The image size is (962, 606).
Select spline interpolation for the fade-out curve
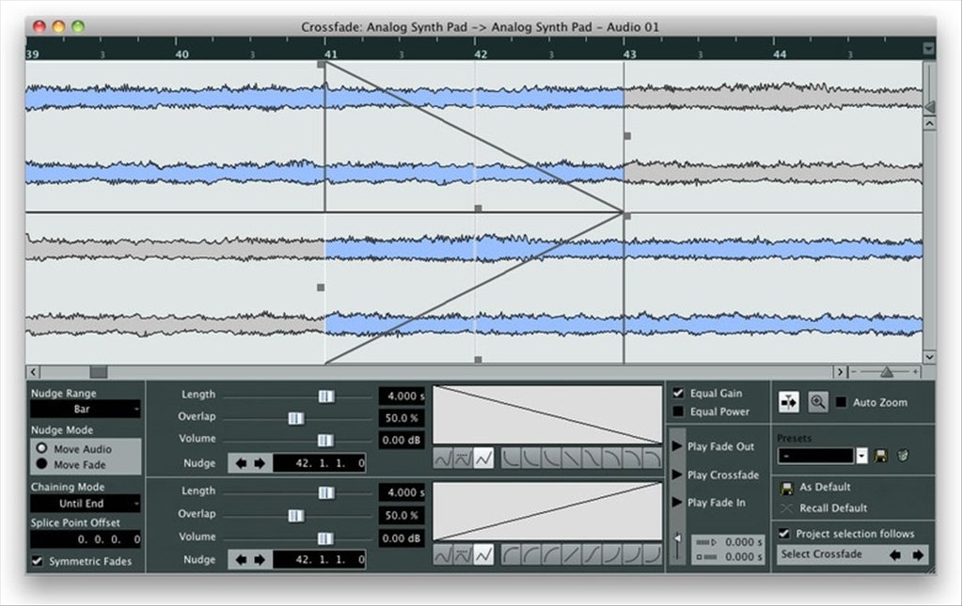coord(443,458)
